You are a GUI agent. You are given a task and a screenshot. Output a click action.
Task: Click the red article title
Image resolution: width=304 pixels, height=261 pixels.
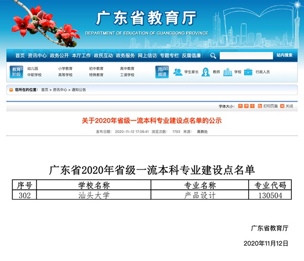click(x=151, y=120)
